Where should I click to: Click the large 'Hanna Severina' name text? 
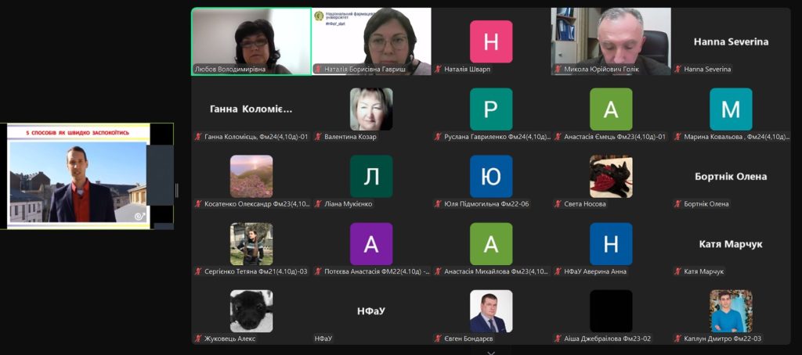click(x=731, y=42)
